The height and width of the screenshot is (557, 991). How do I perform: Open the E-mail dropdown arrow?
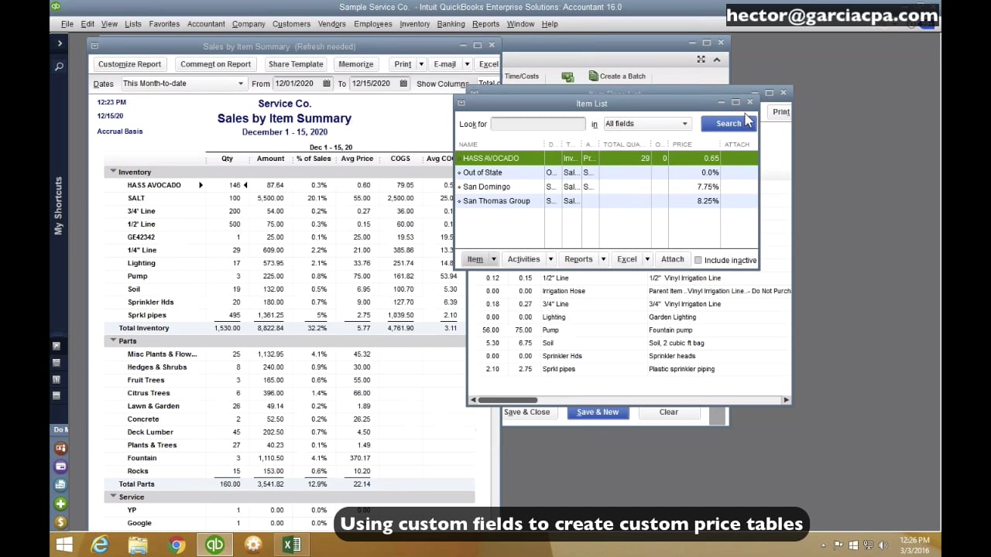467,64
